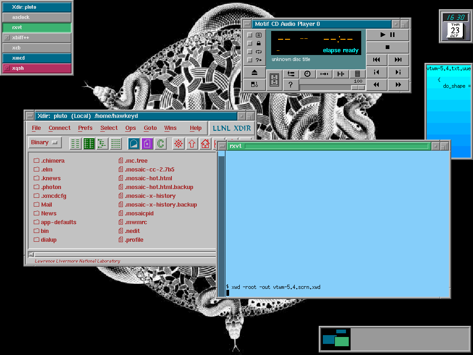This screenshot has height=355, width=473.
Task: Open the Help menu in Xdir
Action: click(195, 128)
